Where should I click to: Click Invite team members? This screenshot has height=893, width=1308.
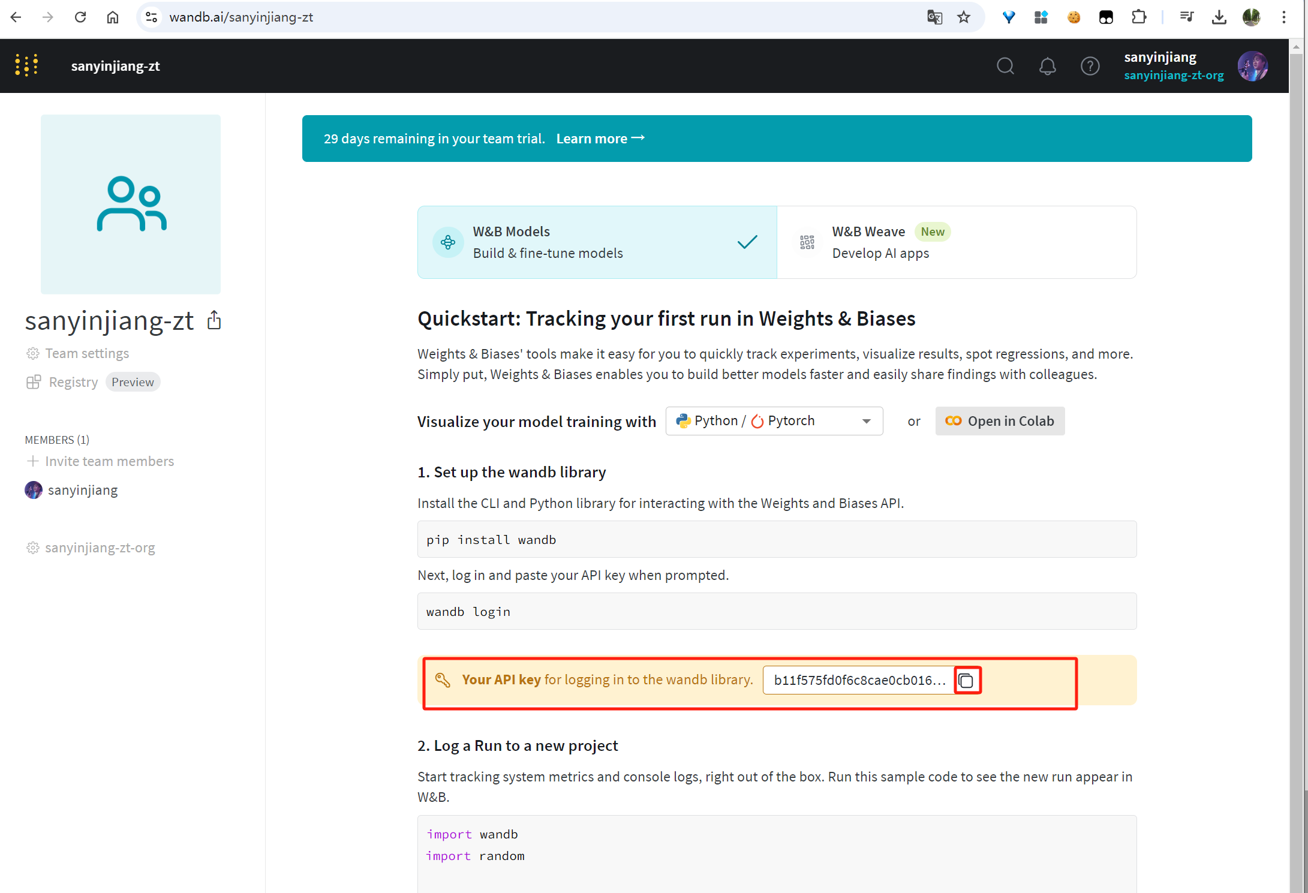[109, 461]
